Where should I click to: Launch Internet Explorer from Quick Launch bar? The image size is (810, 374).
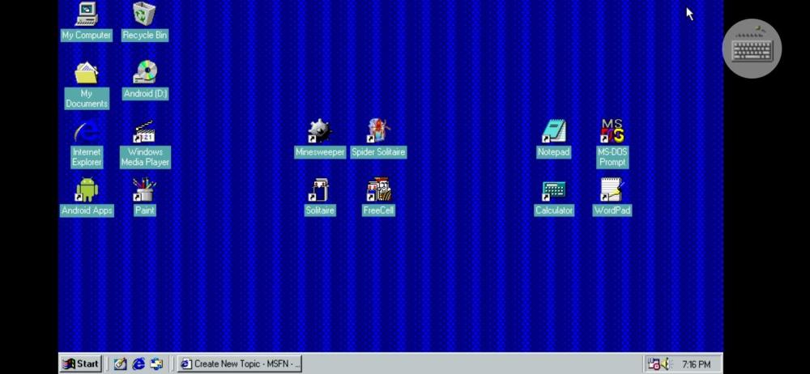[x=139, y=363]
